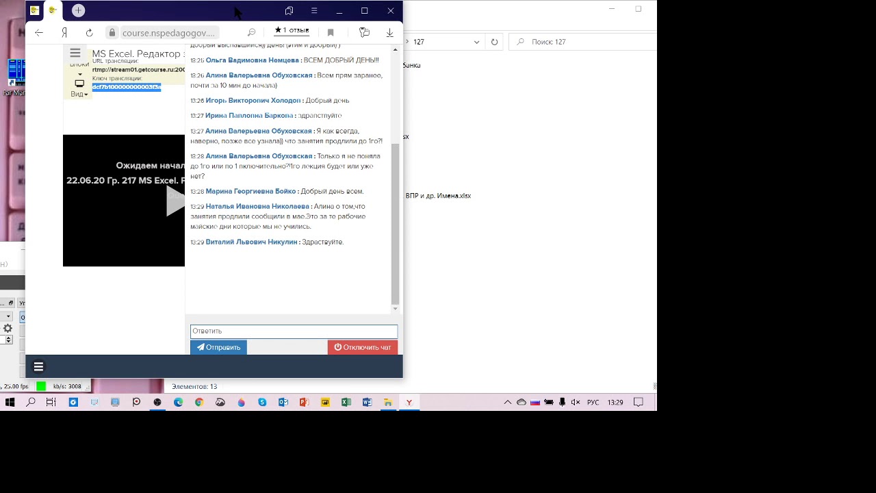Viewport: 876px width, 493px height.
Task: Play the waiting broadcast video
Action: click(176, 201)
